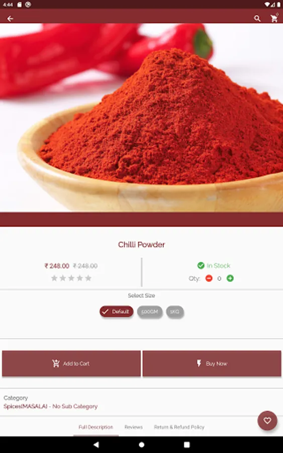
Task: Open the shopping cart icon
Action: pos(274,19)
